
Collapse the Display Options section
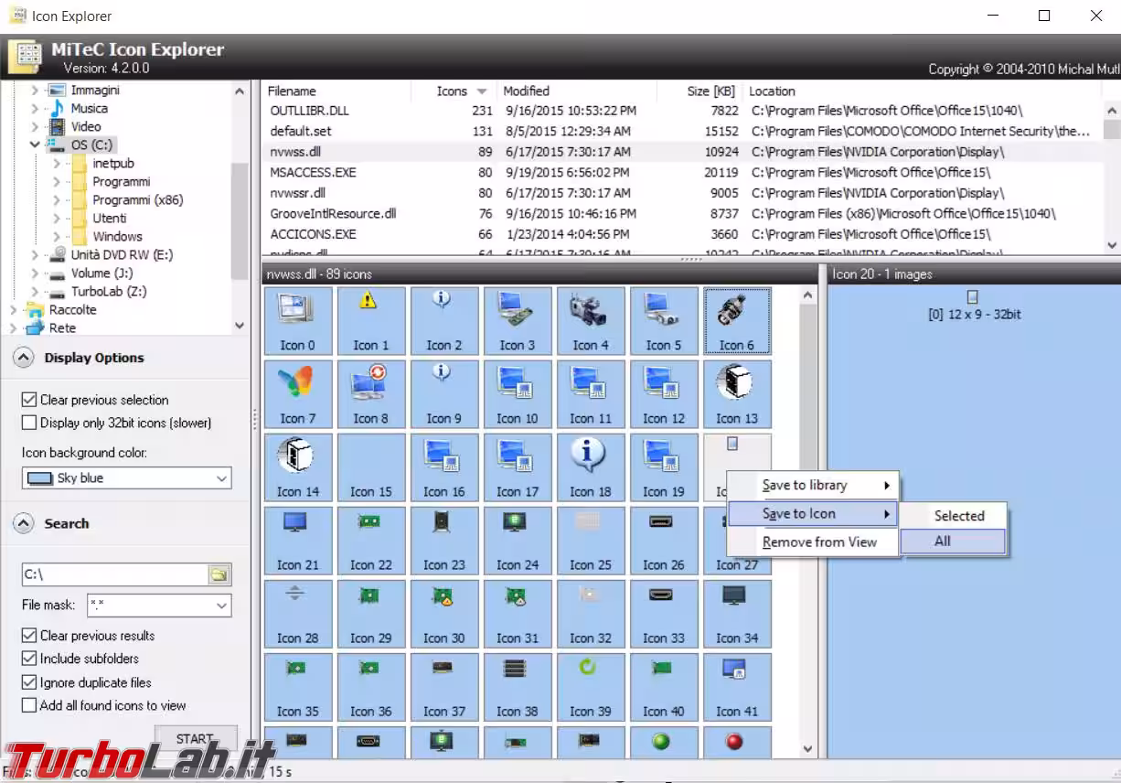[x=24, y=358]
